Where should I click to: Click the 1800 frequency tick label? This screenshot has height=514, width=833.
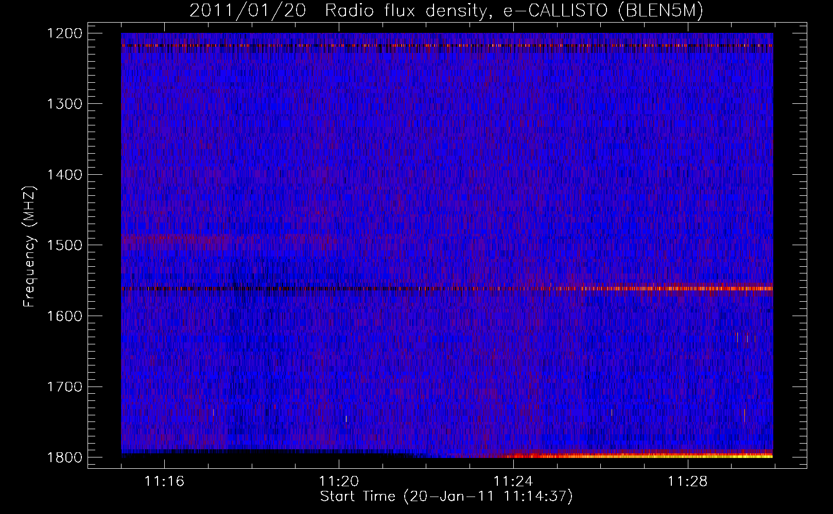[64, 457]
